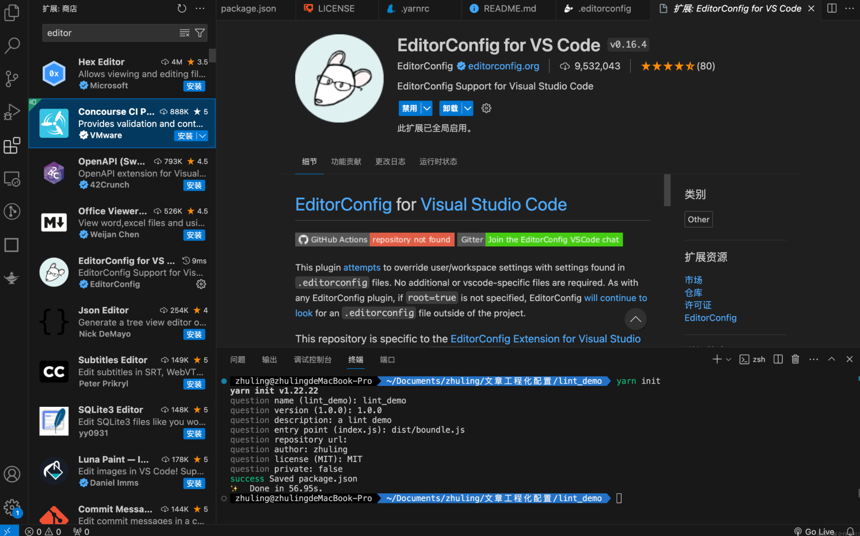Open the Accounts icon in activity bar
The image size is (860, 536).
(12, 474)
